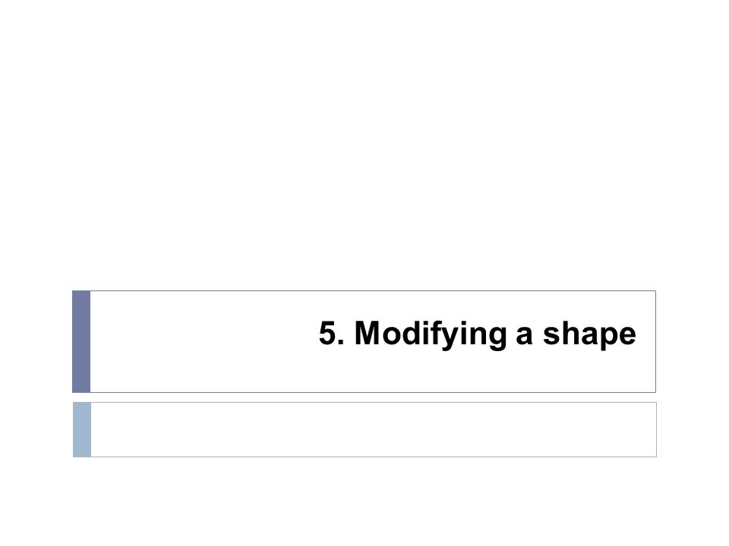Click the blank white area above the title box
This screenshot has height=546, width=729.
tap(364, 145)
